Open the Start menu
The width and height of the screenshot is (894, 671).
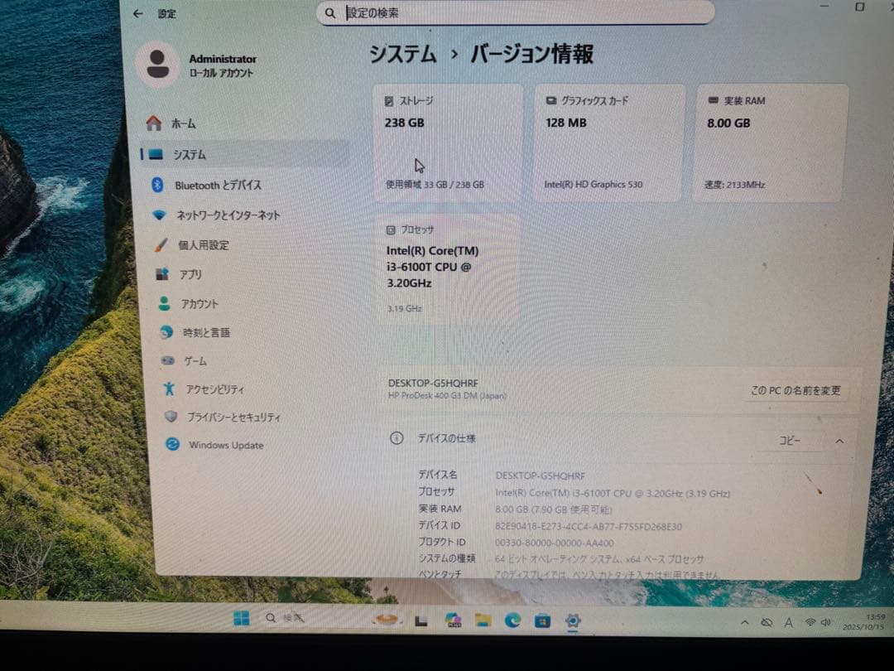(241, 618)
